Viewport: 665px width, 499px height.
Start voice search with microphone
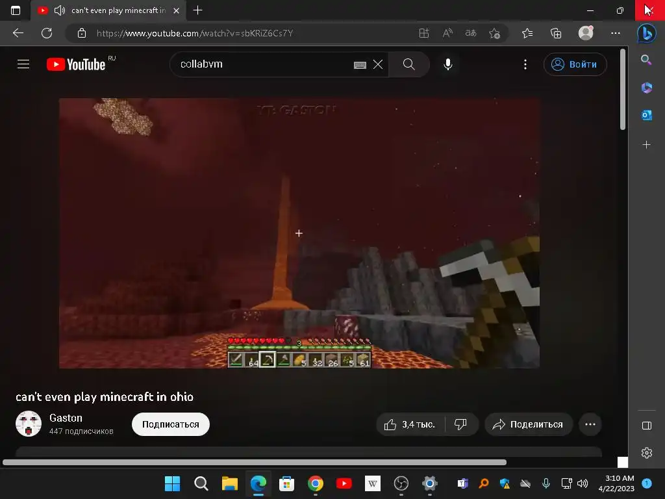tap(448, 64)
